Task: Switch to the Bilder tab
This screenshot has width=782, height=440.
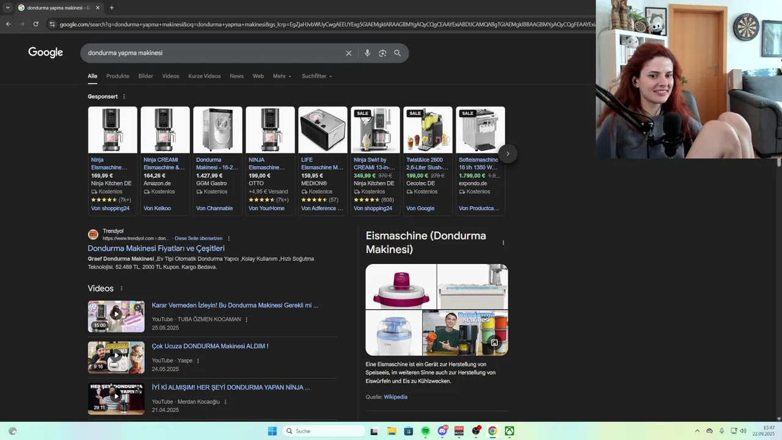Action: [145, 76]
